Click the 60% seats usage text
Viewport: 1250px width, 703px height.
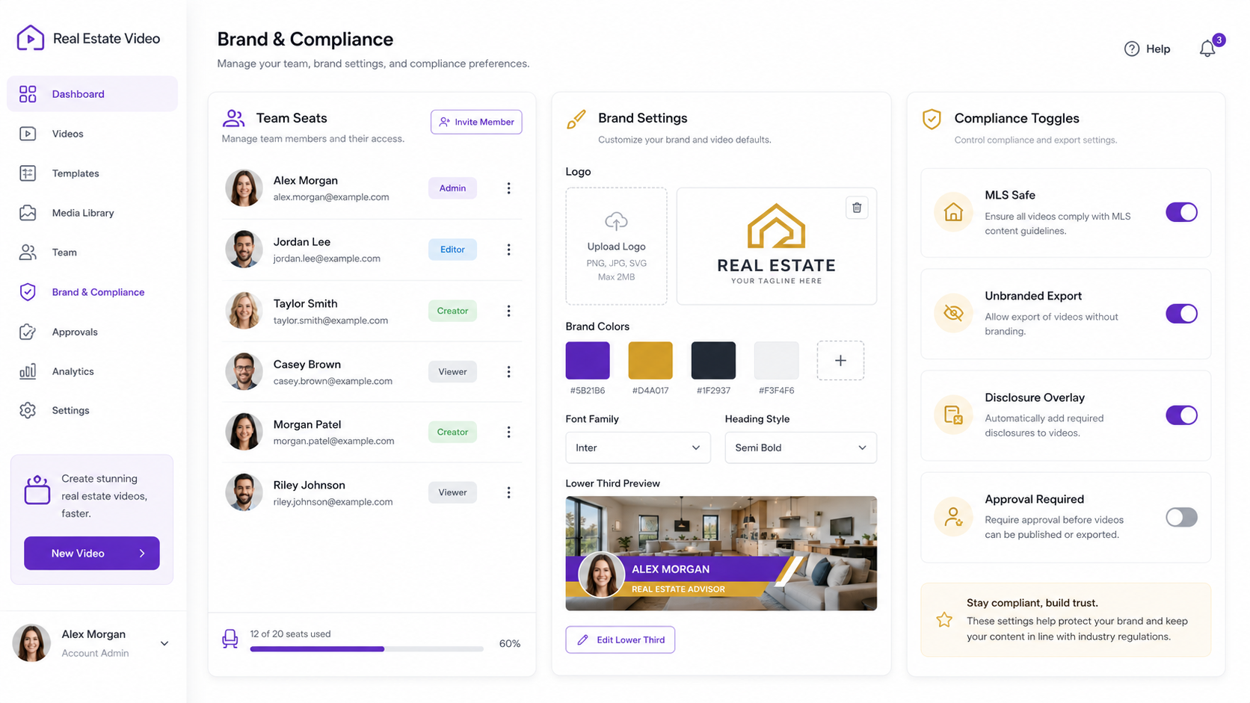pyautogui.click(x=510, y=643)
